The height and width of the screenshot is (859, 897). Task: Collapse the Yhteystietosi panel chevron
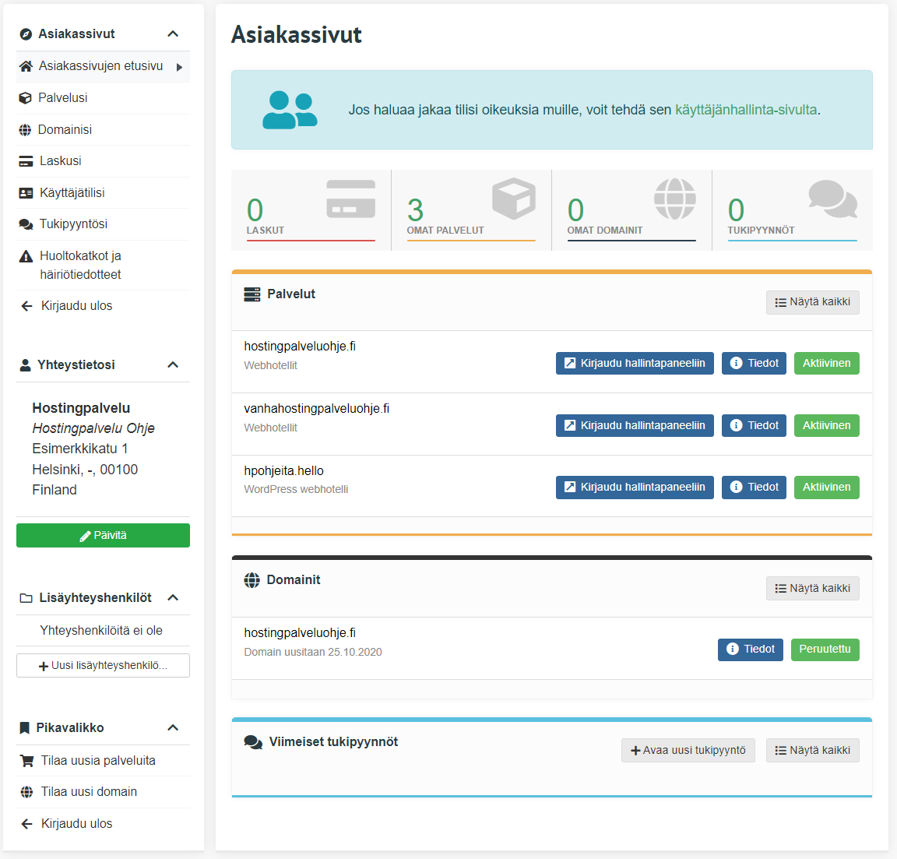(173, 365)
